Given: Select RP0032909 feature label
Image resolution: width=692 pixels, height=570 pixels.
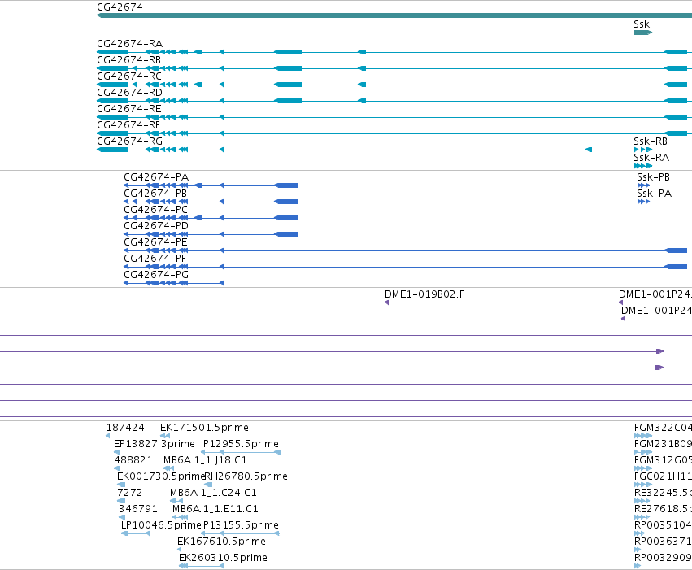Looking at the screenshot, I should (x=663, y=559).
